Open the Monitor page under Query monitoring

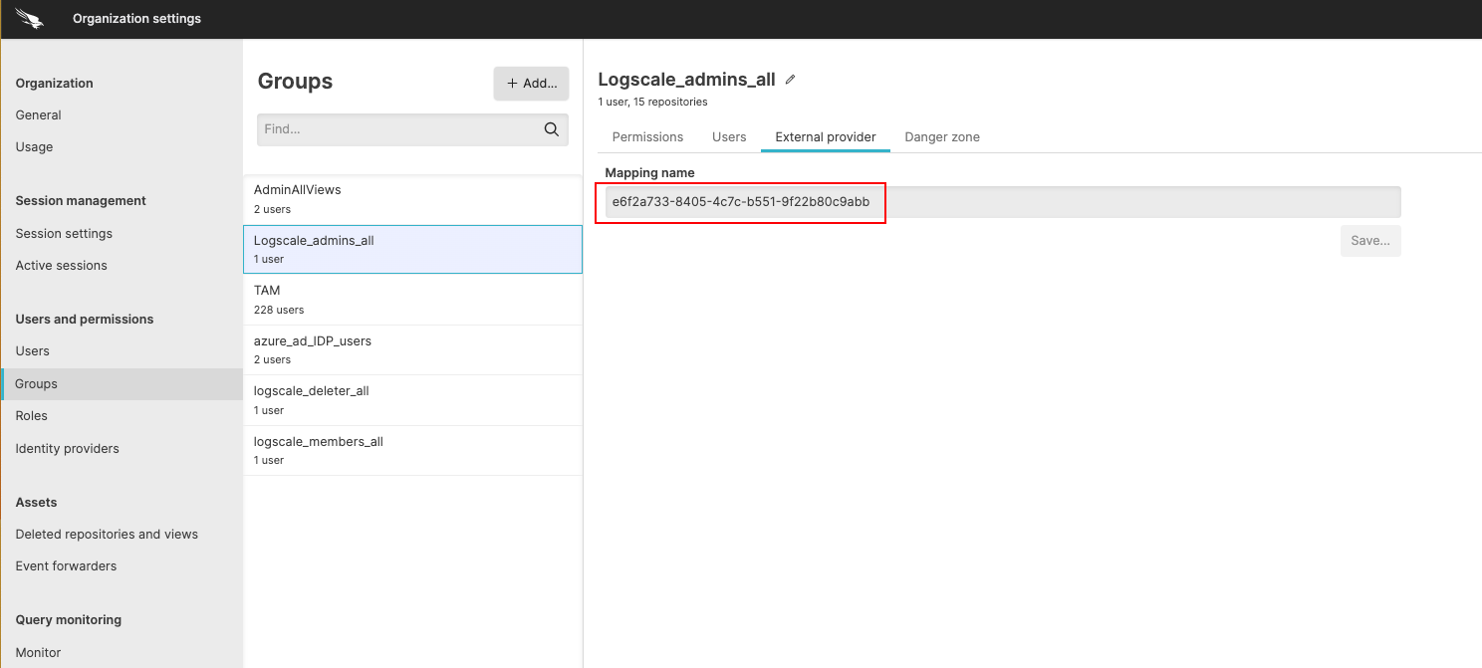pyautogui.click(x=38, y=652)
